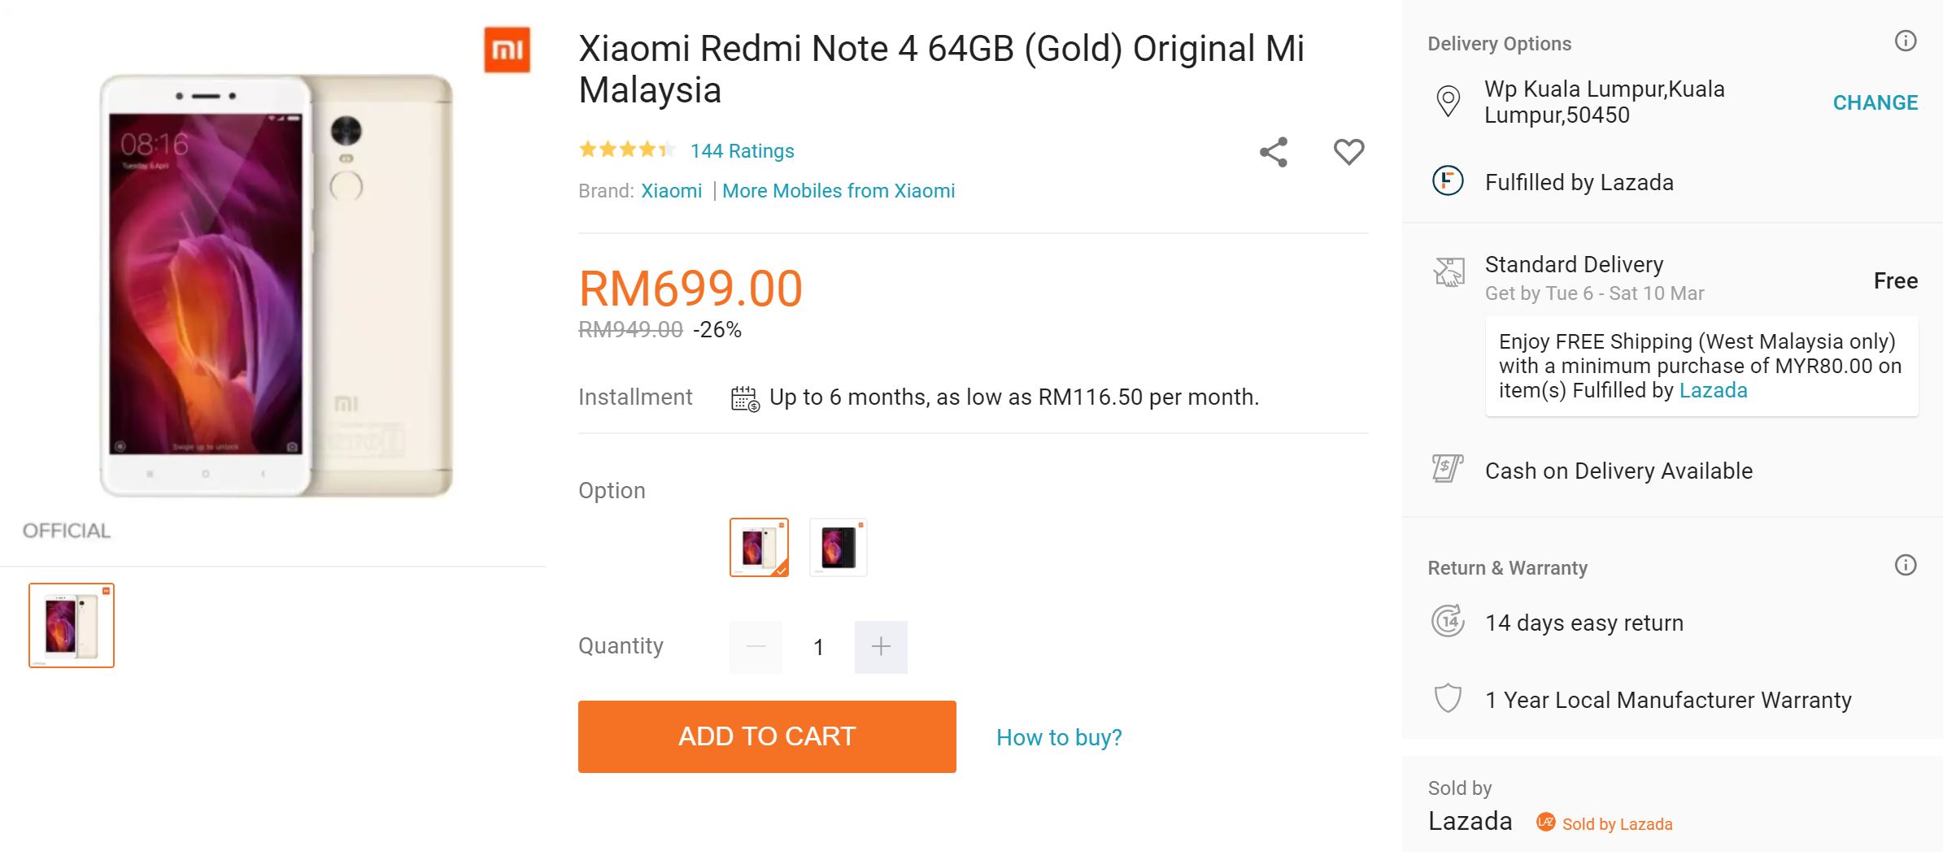This screenshot has height=864, width=1943.
Task: Select the product image thumbnail
Action: 72,625
